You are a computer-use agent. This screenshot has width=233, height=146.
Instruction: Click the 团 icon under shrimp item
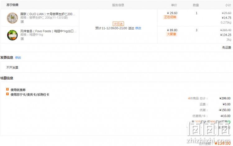pos(22,22)
